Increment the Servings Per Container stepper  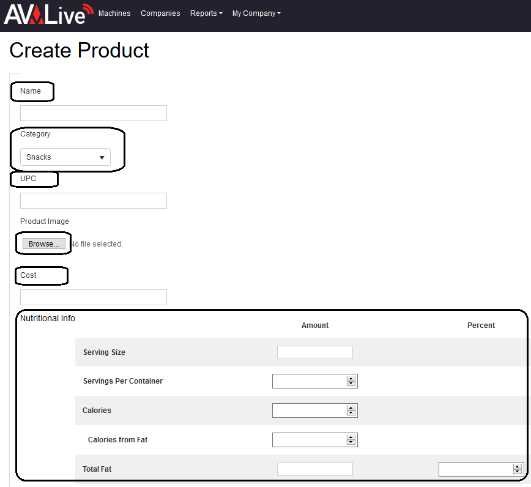(x=352, y=379)
